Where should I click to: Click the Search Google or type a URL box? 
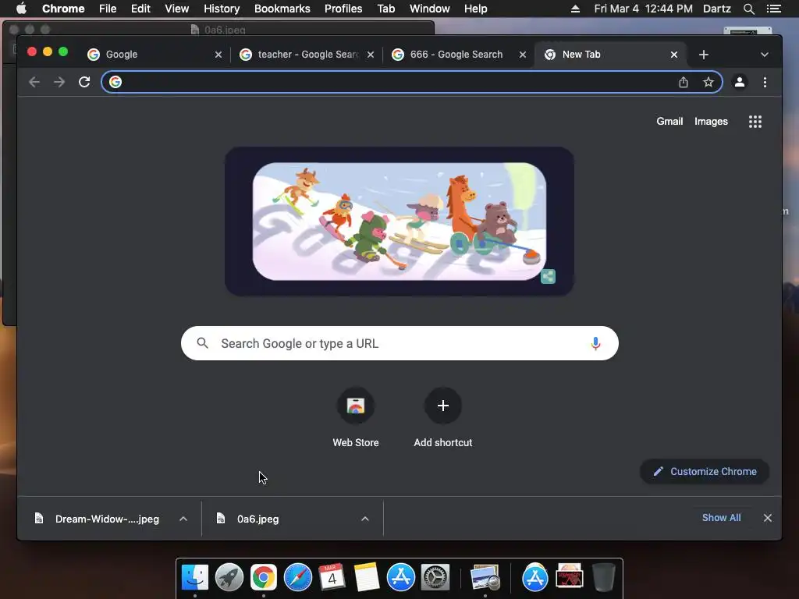coord(399,343)
